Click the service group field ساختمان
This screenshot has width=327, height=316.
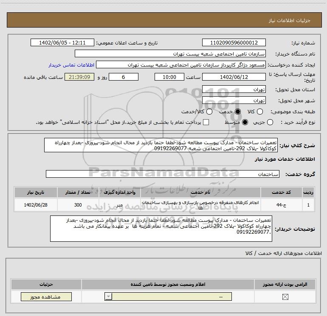[x=163, y=174]
